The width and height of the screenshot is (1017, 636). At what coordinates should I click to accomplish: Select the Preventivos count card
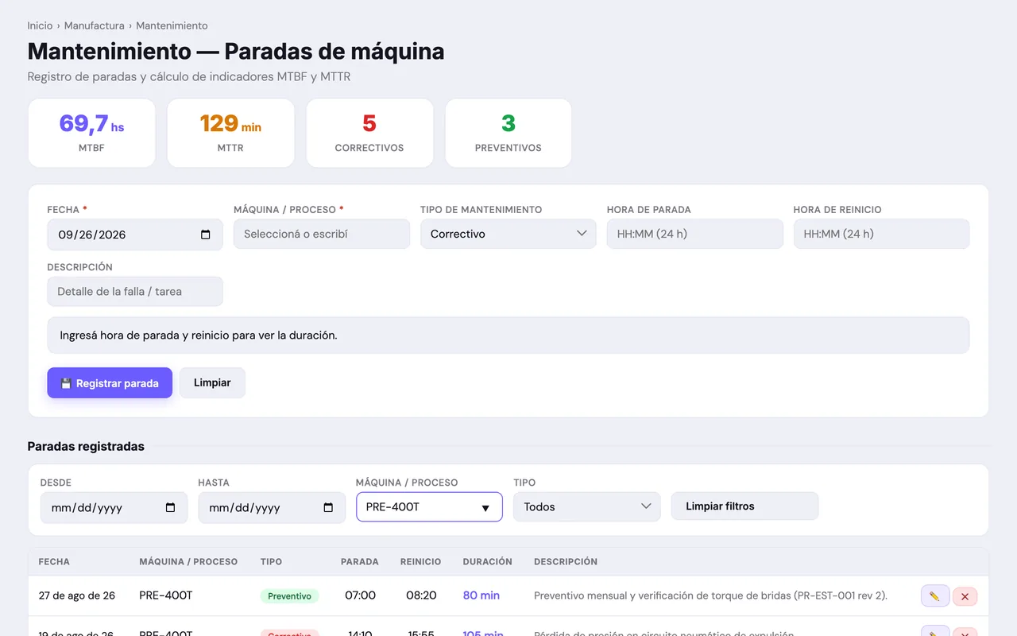508,133
